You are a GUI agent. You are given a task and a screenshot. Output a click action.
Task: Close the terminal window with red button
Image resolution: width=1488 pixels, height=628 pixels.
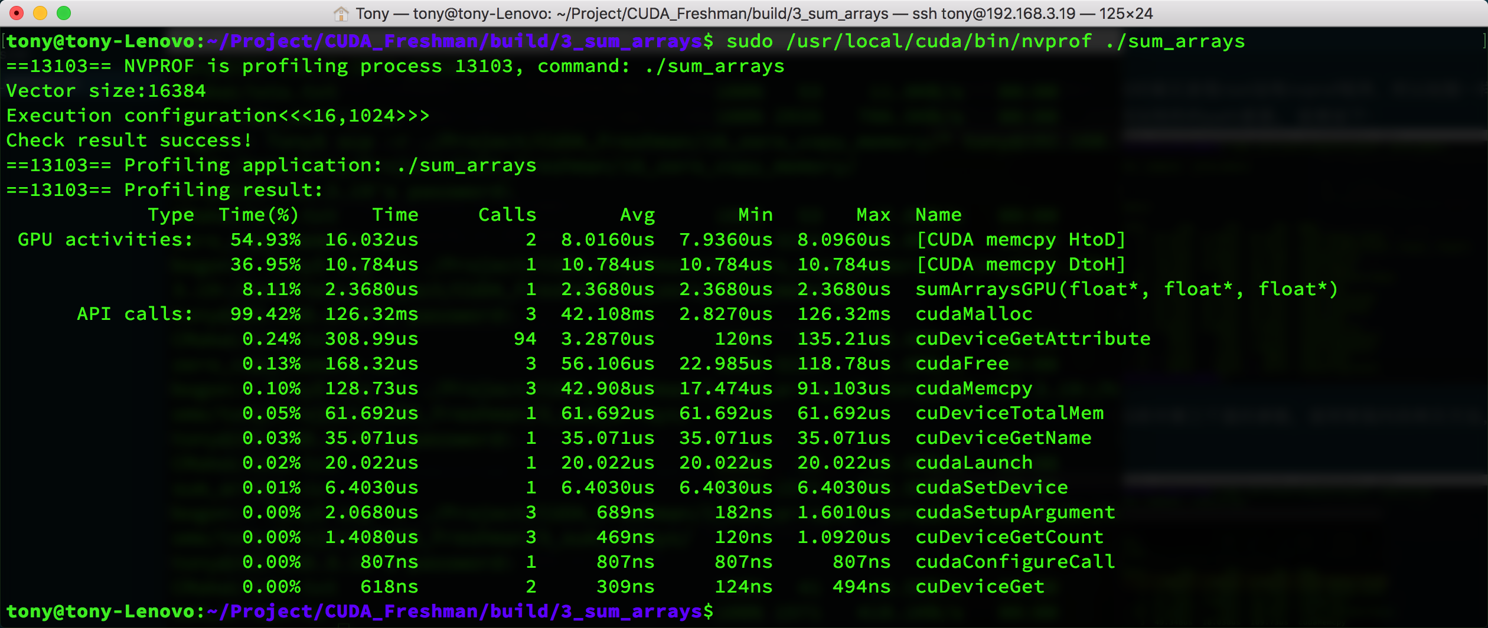tap(17, 13)
